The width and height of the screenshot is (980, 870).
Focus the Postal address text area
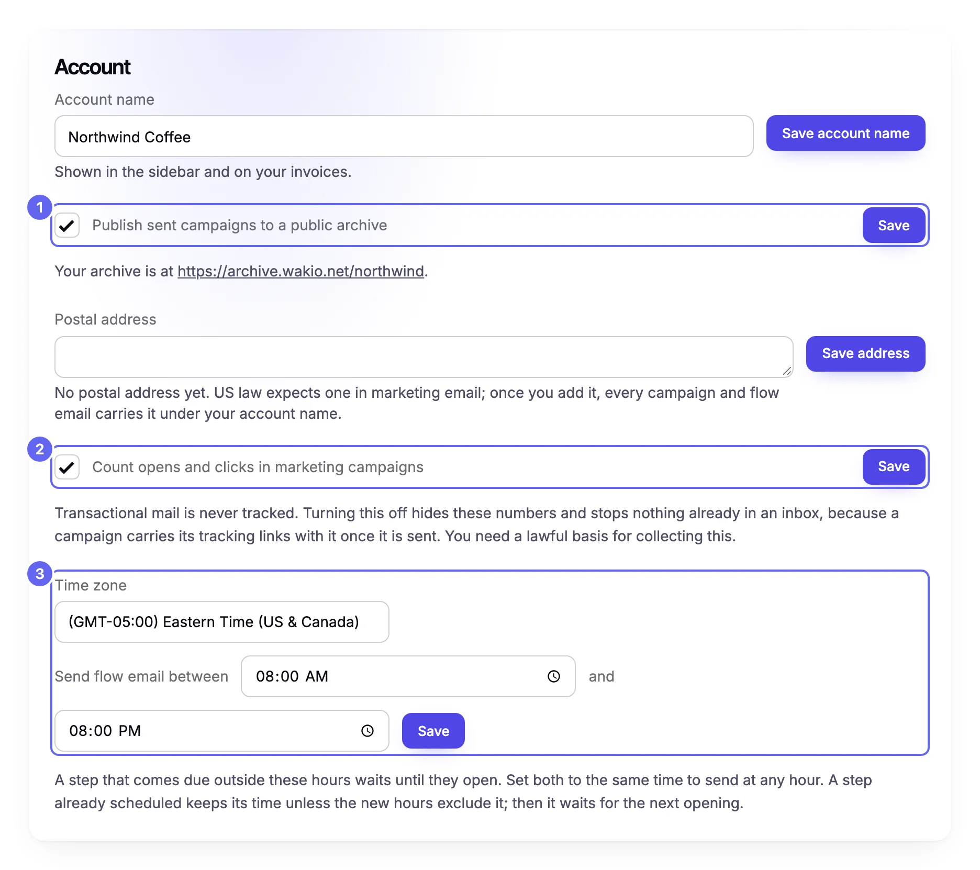tap(424, 357)
